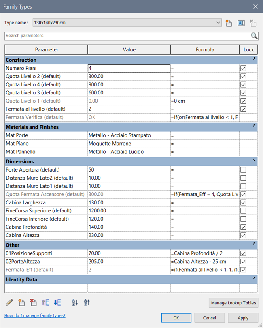Click the Parameter column header
263x328 pixels.
[x=47, y=50]
